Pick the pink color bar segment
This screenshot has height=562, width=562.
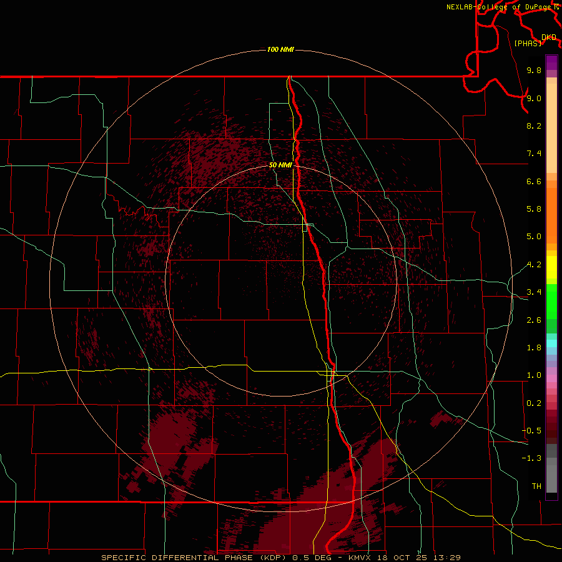point(551,378)
